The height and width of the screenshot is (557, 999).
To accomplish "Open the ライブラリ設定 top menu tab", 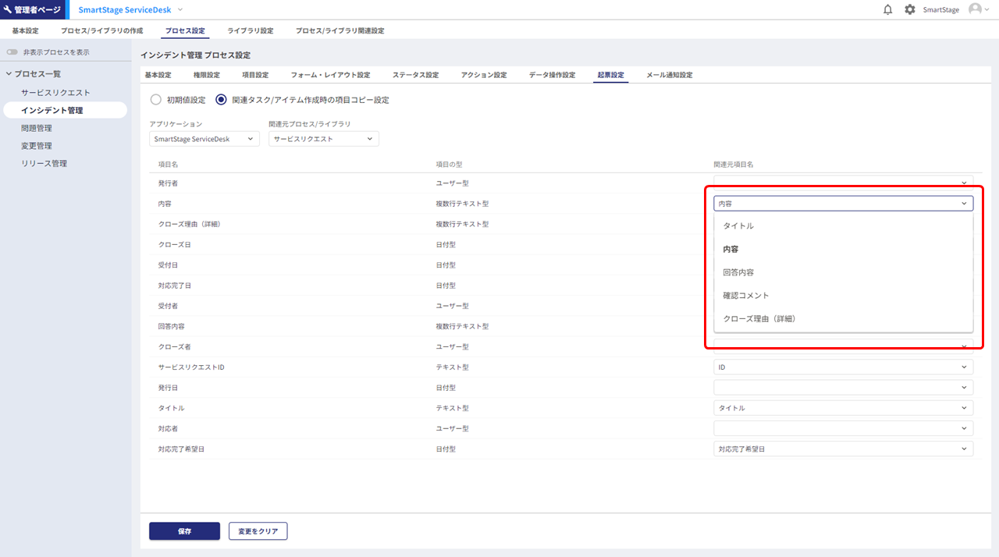I will [250, 31].
